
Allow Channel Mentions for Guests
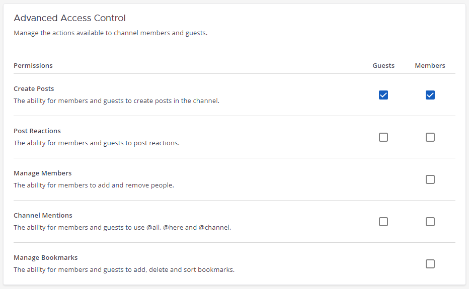383,222
